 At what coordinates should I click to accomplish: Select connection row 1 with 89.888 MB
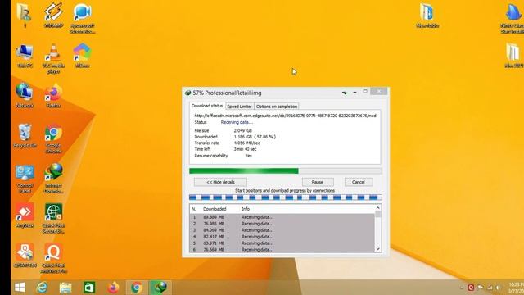pos(282,217)
